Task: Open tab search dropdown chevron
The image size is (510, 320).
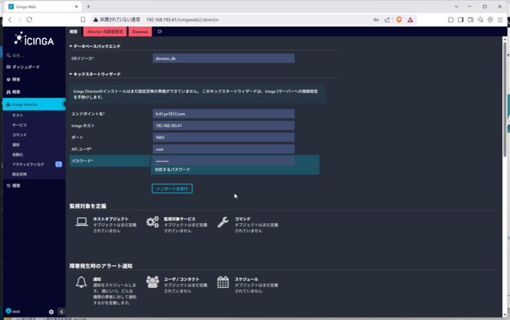Action: 456,6
